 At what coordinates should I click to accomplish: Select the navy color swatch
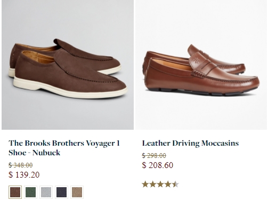pyautogui.click(x=61, y=192)
